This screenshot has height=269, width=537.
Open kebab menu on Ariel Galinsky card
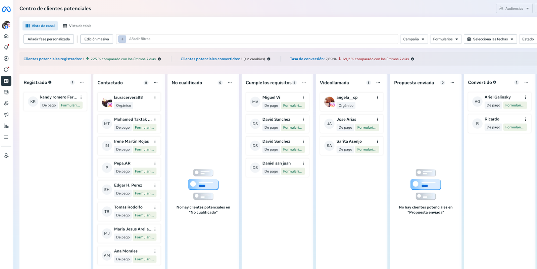(526, 97)
